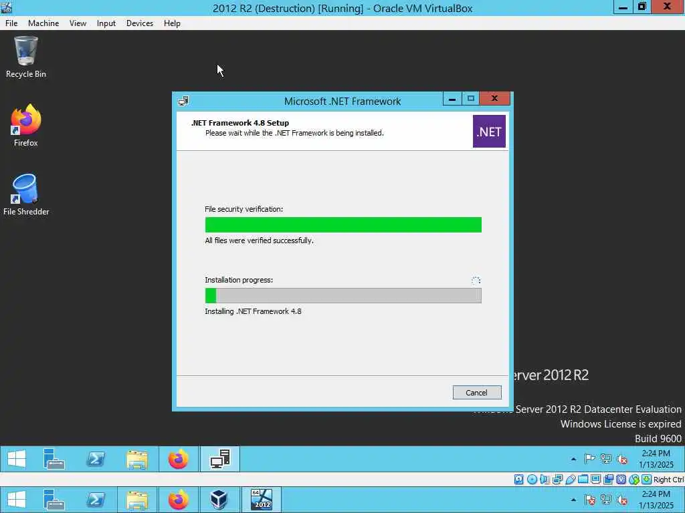Click the VirtualBox CPU virtualization indicator
The height and width of the screenshot is (513, 685).
pos(621,480)
